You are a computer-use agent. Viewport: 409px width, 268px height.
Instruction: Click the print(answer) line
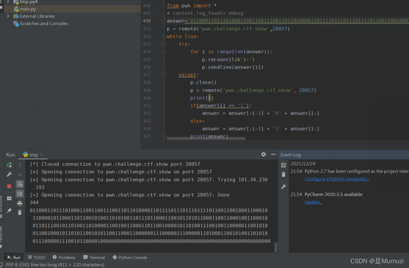(209, 136)
